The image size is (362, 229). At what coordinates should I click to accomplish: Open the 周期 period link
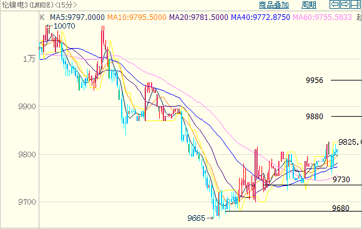point(309,5)
